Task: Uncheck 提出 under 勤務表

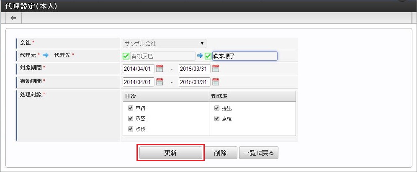Action: coord(217,108)
